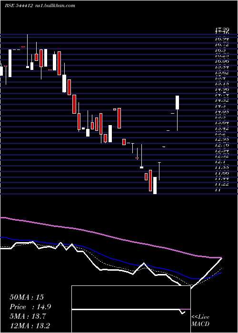Click the 13.42 price axis label
The image size is (238, 333).
click(x=222, y=128)
